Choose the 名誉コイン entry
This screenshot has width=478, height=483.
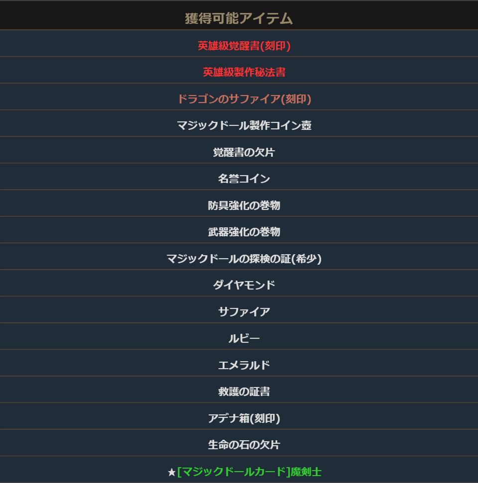(x=244, y=179)
